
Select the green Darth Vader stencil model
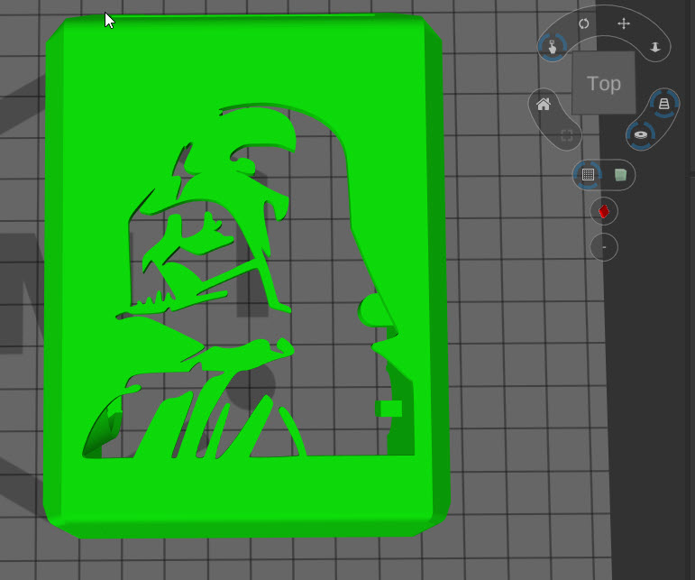tap(247, 276)
